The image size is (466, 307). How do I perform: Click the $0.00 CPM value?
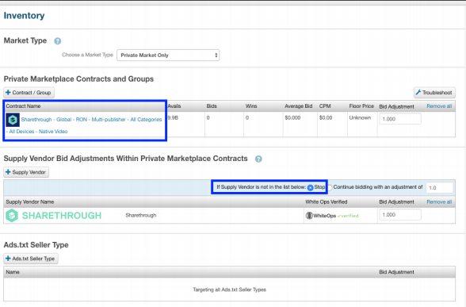click(x=326, y=117)
